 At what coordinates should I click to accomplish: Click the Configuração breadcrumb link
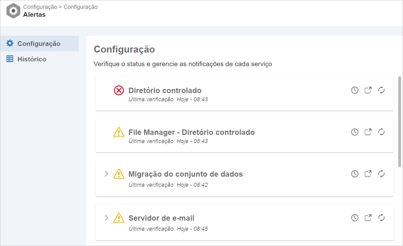coord(40,7)
